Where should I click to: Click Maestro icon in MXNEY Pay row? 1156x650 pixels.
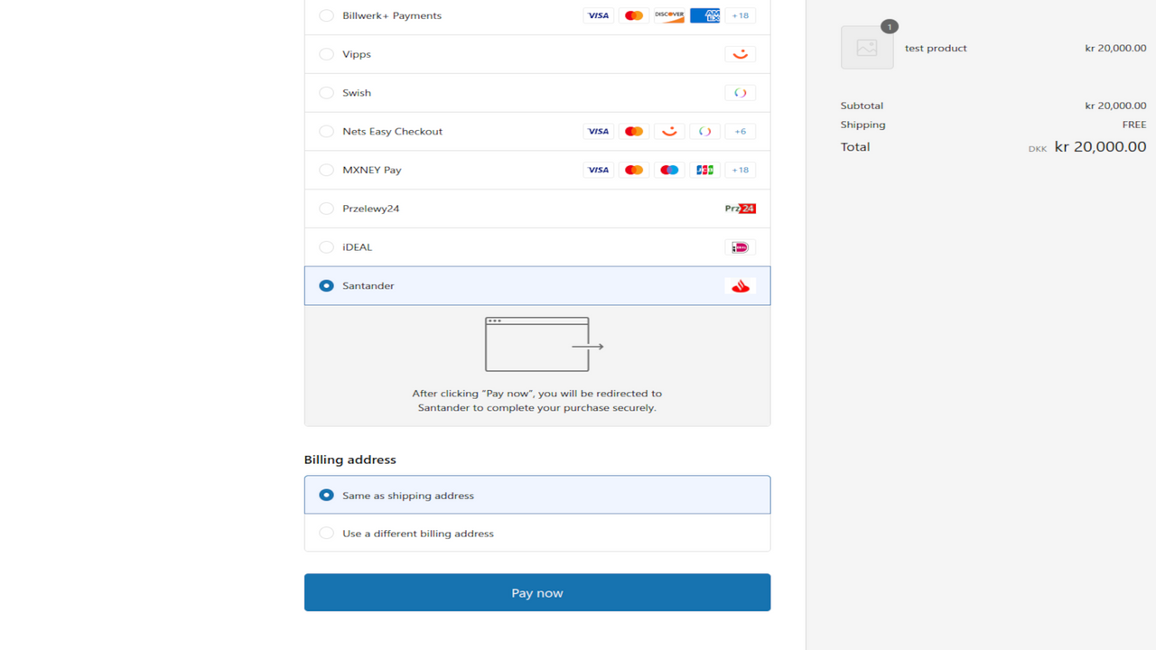click(669, 170)
